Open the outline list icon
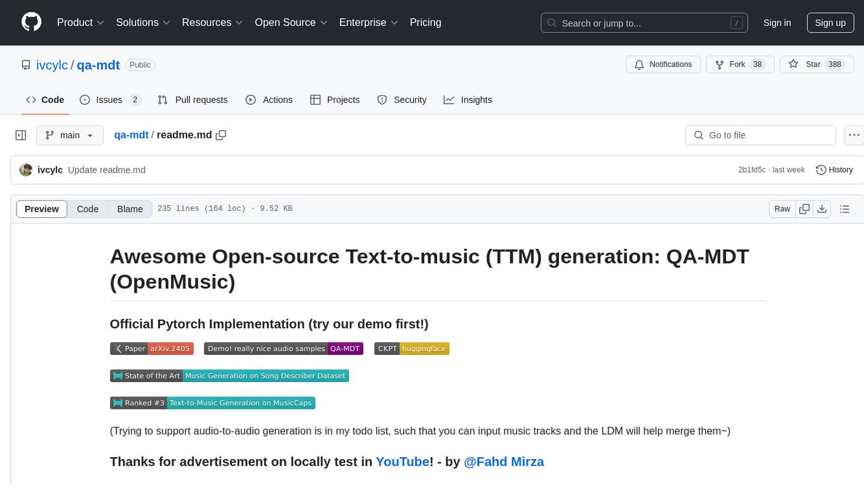Viewport: 864px width, 485px height. 844,209
